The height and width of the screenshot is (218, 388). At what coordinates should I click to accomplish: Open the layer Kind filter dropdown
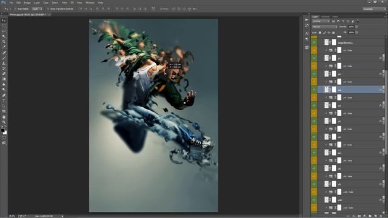[321, 21]
